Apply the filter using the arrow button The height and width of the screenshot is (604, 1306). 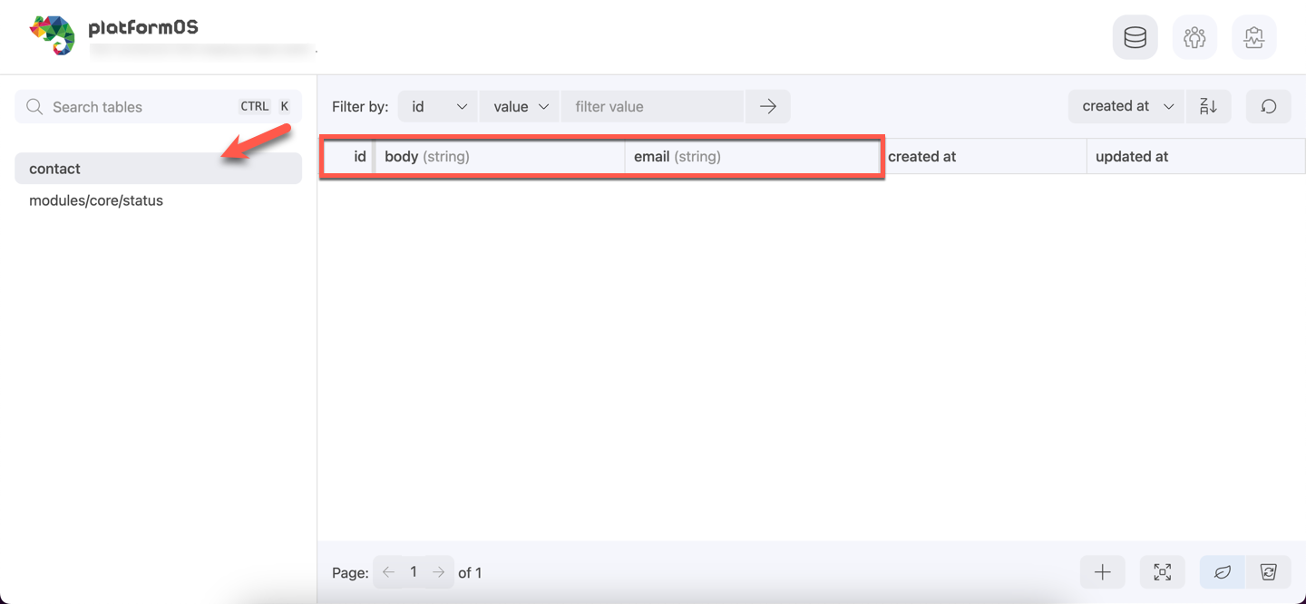pyautogui.click(x=767, y=106)
